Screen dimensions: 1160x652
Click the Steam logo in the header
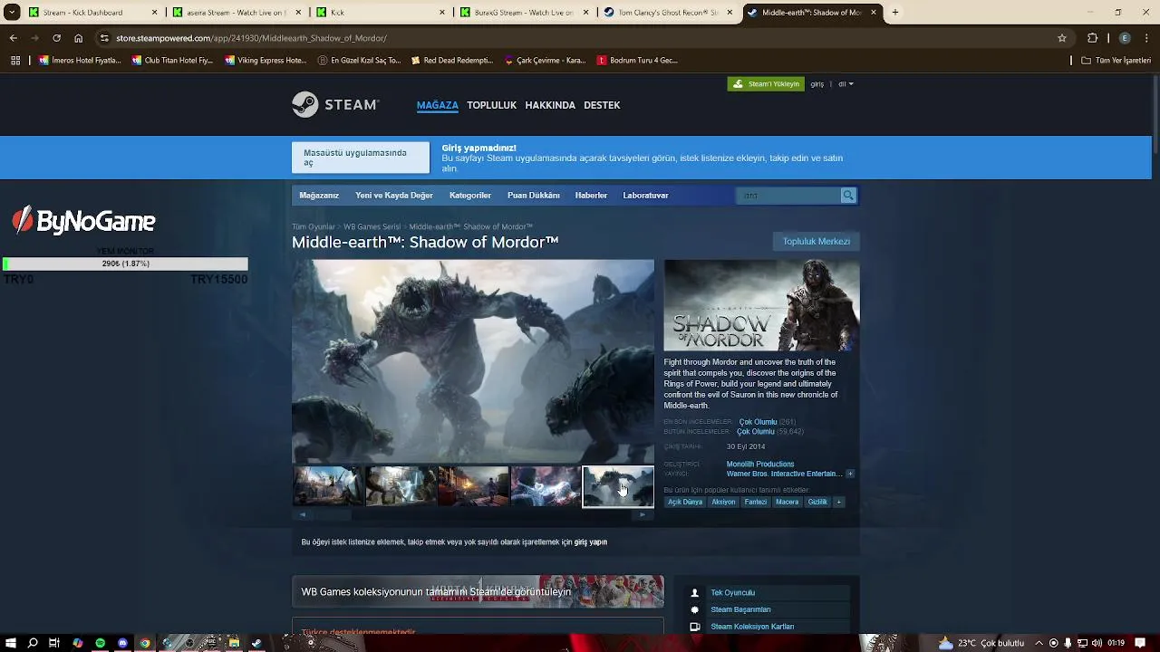coord(334,105)
